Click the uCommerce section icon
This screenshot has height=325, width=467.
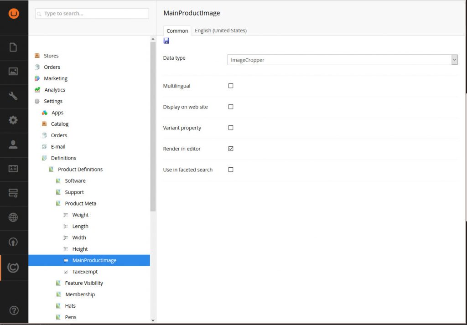click(14, 267)
